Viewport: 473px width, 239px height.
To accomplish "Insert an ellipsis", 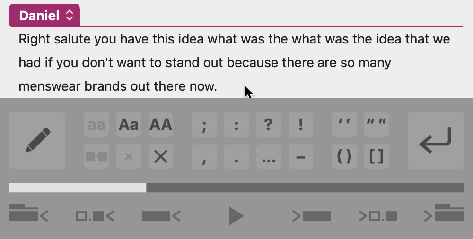I will tap(269, 156).
